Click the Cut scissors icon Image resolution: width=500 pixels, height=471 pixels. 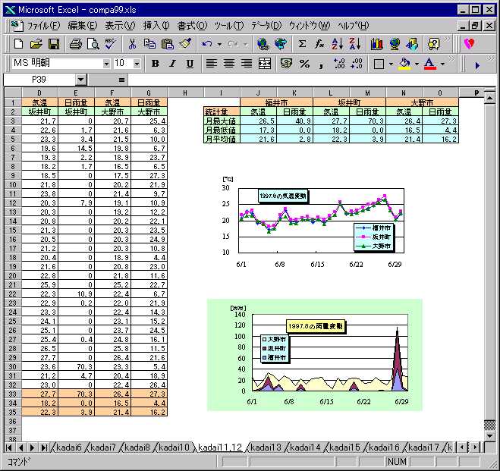pos(132,44)
